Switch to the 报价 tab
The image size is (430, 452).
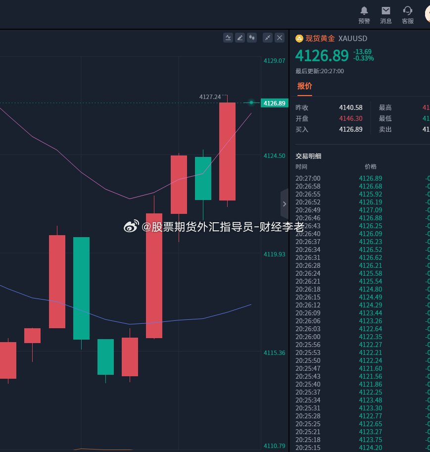[x=305, y=86]
